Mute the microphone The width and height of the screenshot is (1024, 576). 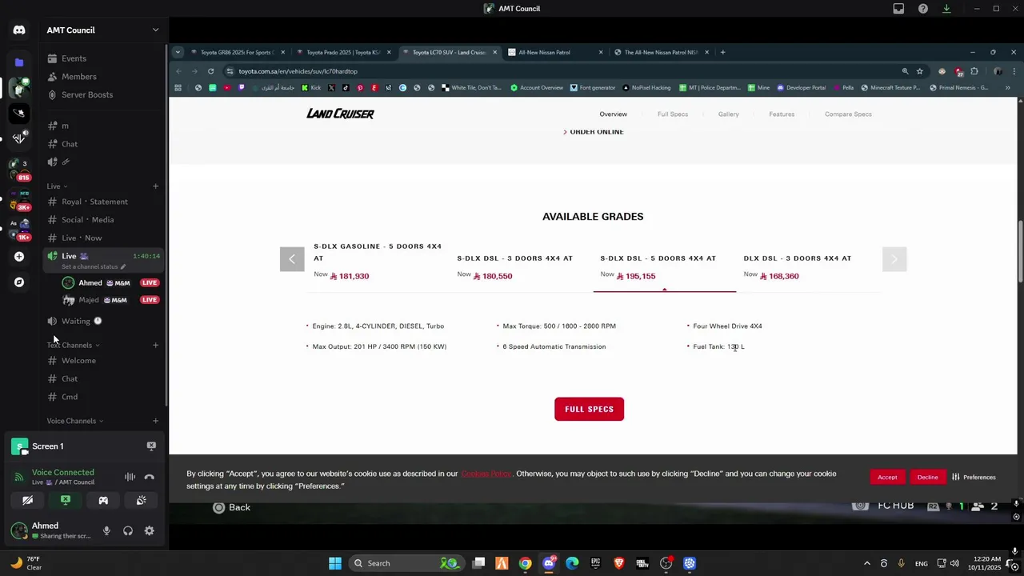106,531
